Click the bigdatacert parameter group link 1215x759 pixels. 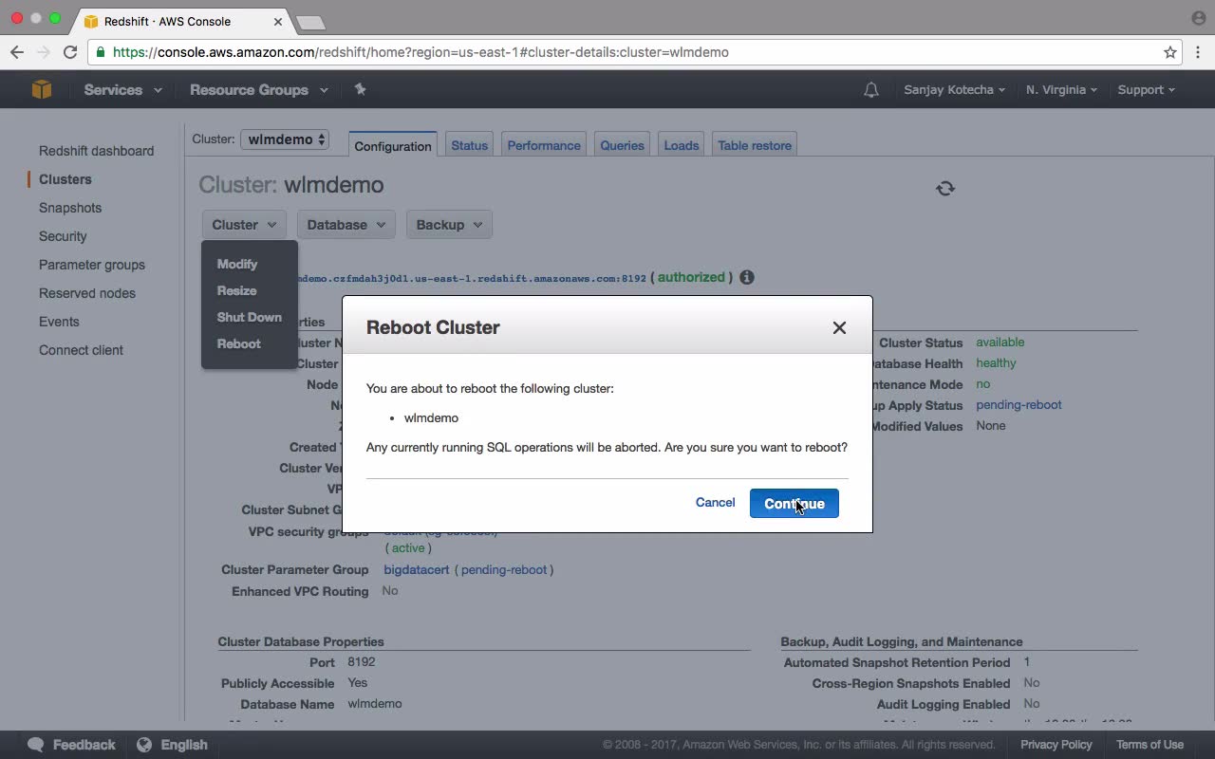417,569
